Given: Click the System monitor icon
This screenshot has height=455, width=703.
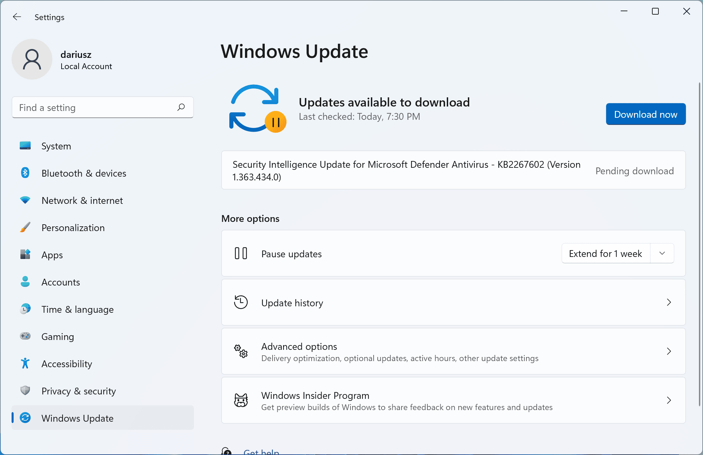Looking at the screenshot, I should [25, 146].
